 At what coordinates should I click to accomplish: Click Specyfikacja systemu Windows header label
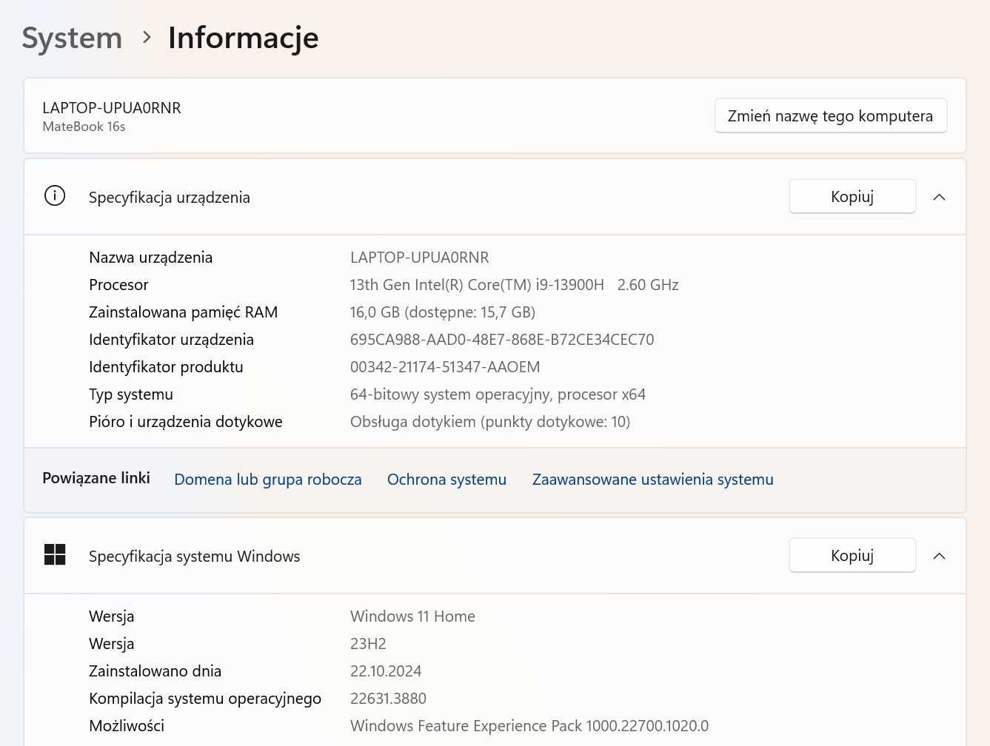coord(195,557)
